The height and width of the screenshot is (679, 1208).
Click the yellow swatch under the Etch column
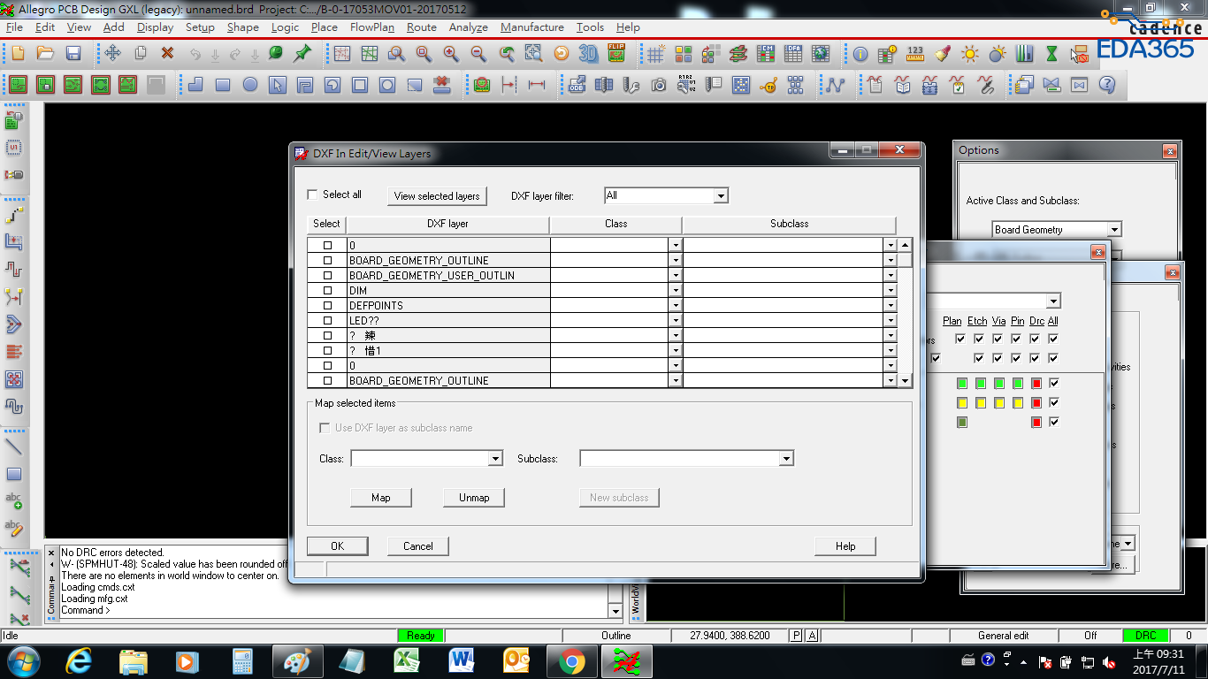click(x=981, y=403)
